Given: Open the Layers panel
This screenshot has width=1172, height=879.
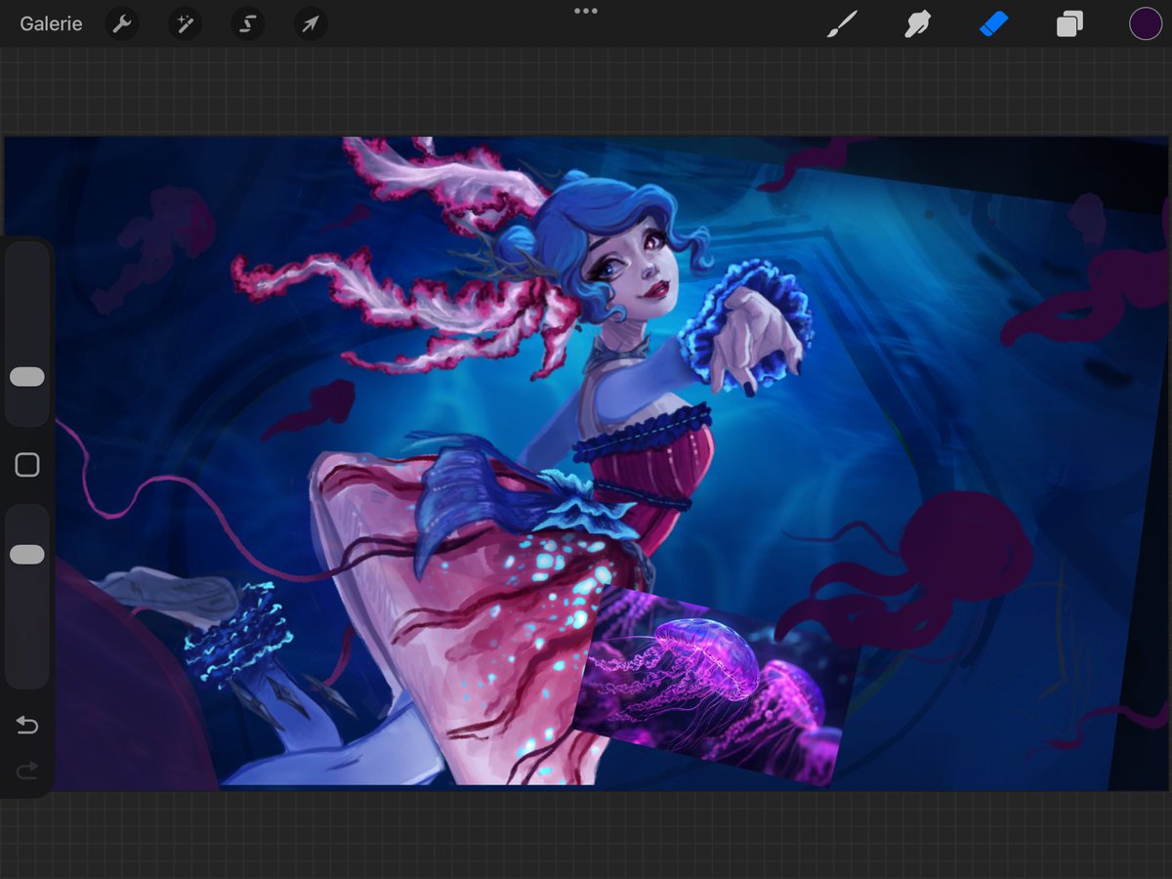Looking at the screenshot, I should point(1068,23).
